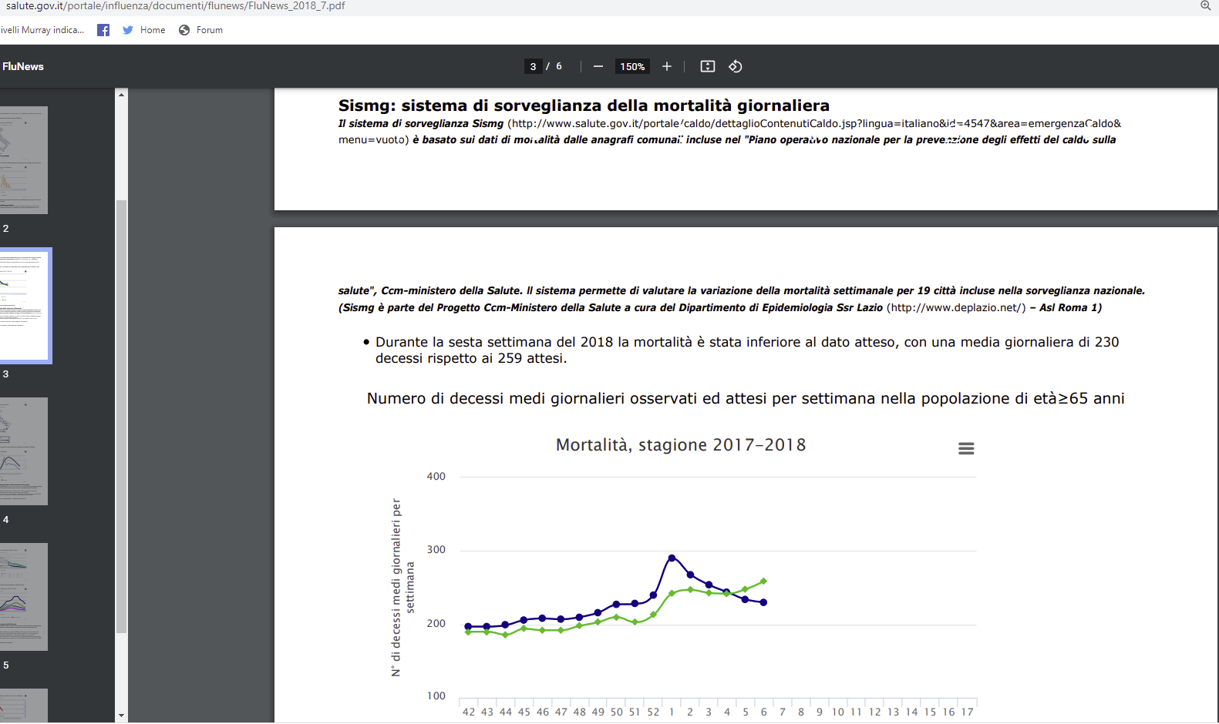Zoom out with the minus button
This screenshot has width=1219, height=724.
(598, 67)
